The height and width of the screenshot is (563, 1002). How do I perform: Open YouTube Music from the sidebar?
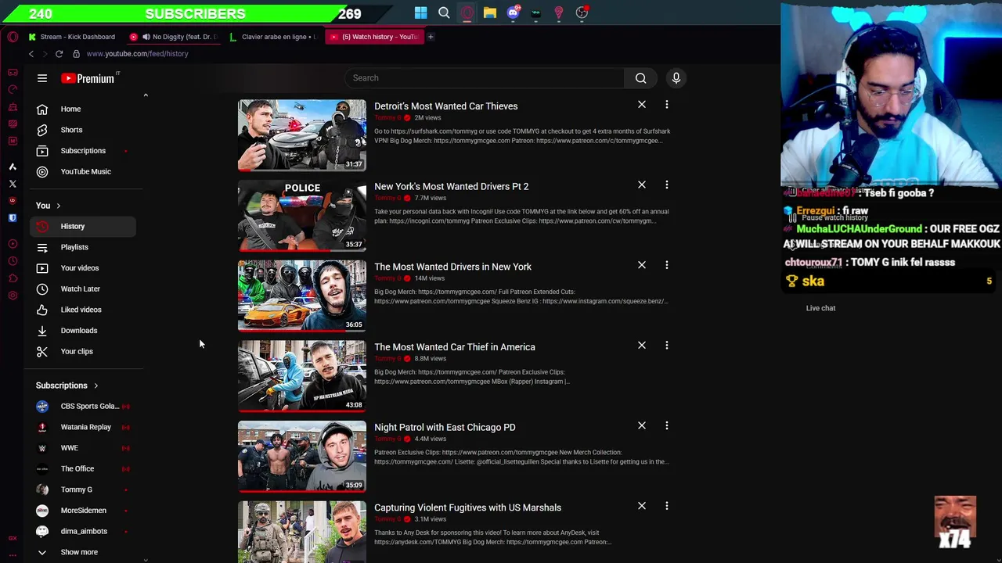click(83, 171)
